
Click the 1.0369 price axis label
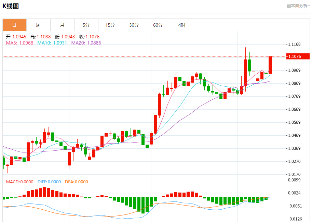click(294, 148)
